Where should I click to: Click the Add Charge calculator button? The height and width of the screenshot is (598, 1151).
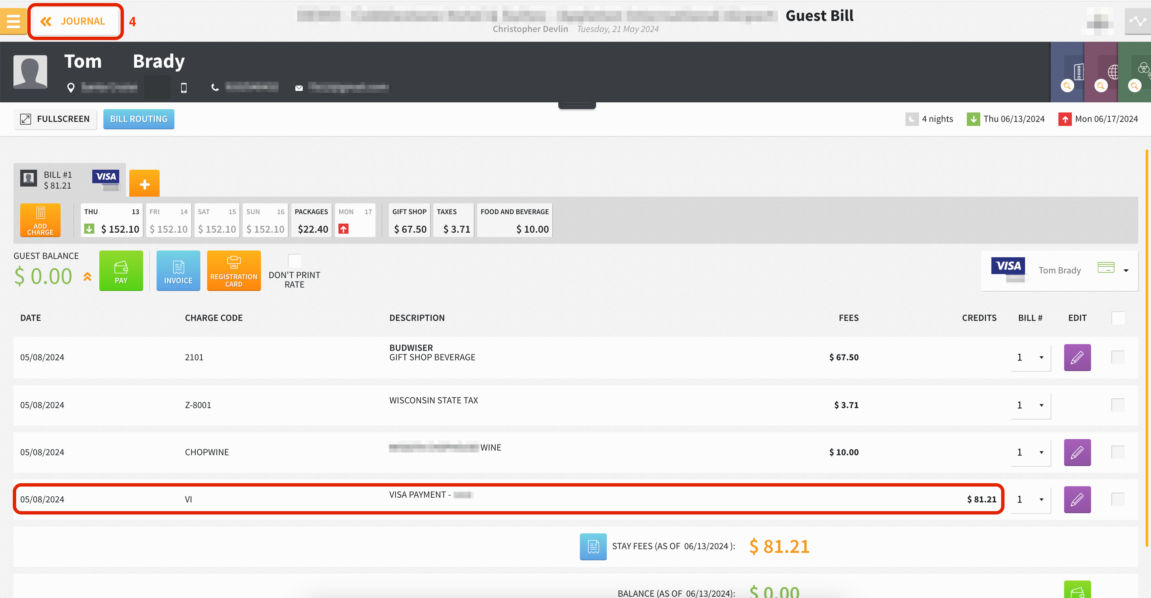click(x=40, y=220)
